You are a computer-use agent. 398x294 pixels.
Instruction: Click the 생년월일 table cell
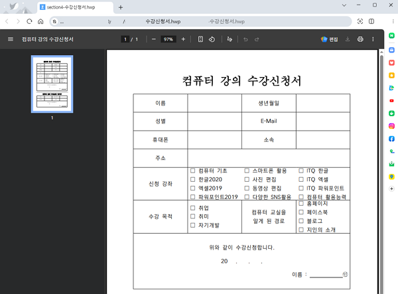(269, 103)
